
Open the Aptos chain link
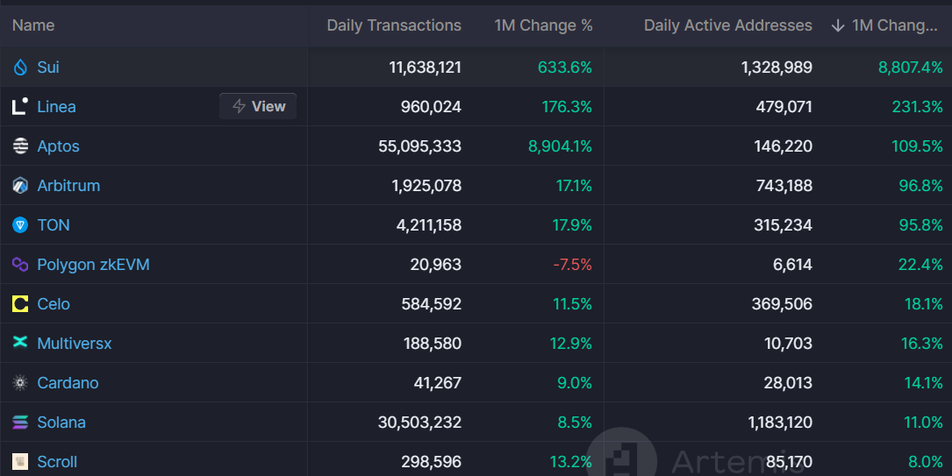click(58, 146)
